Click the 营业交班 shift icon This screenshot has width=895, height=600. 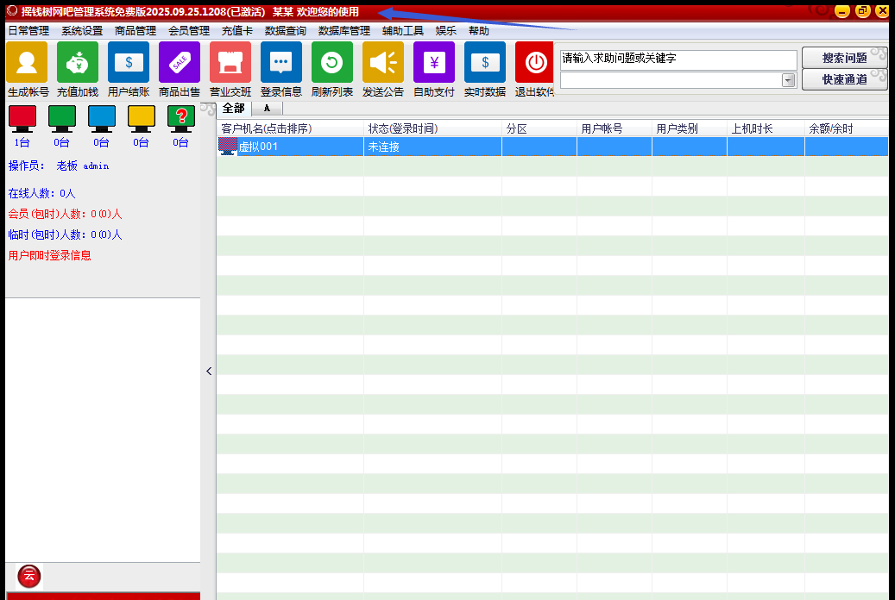(x=230, y=63)
